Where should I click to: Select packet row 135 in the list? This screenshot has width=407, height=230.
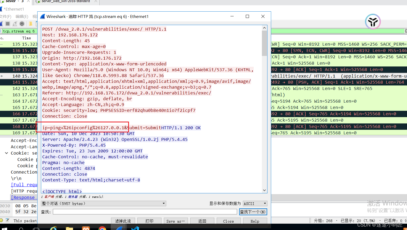point(18,44)
